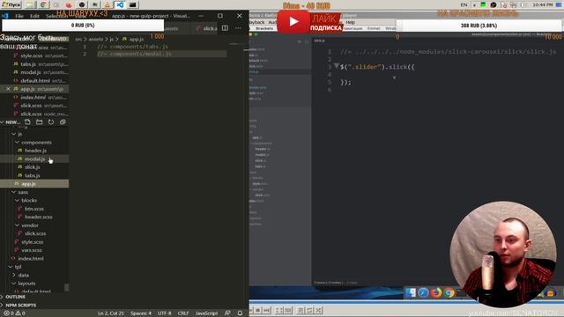The width and height of the screenshot is (564, 317).
Task: Open the terminal window from the taskbar
Action: point(133,4)
